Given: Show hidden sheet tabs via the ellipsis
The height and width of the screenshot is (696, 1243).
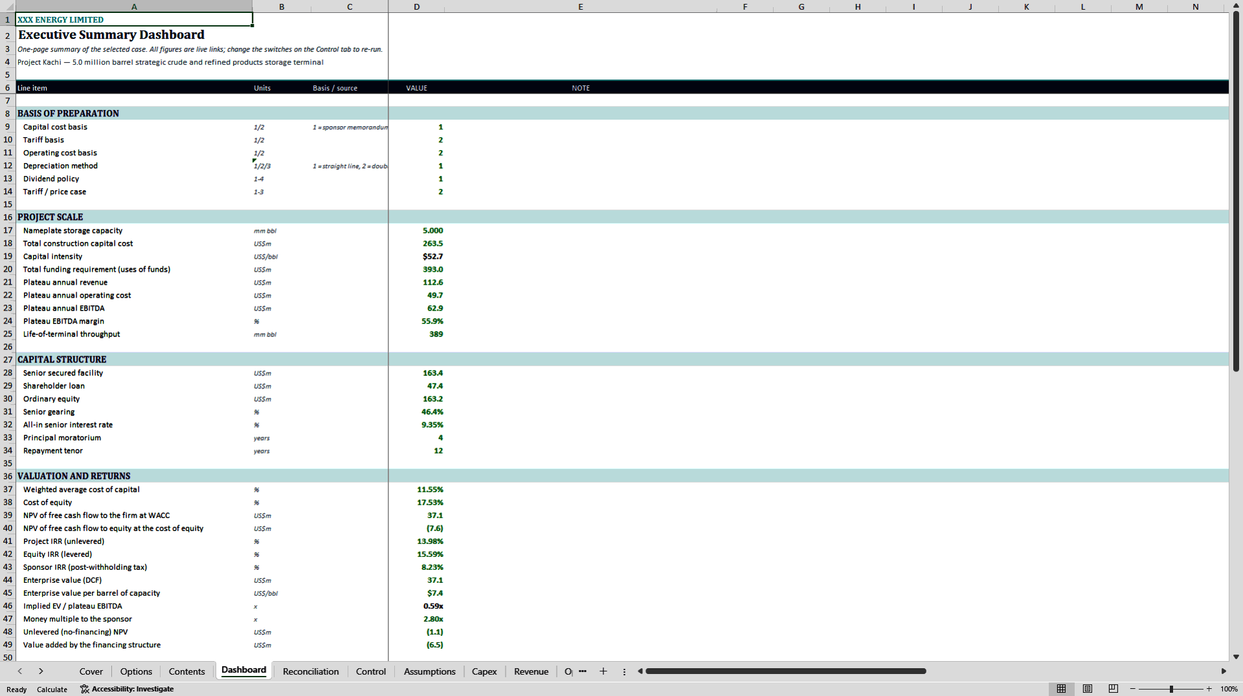Looking at the screenshot, I should (583, 671).
